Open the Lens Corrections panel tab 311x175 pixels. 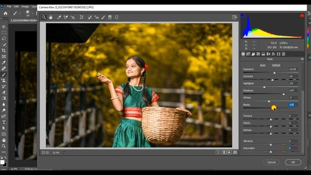[x=268, y=54]
